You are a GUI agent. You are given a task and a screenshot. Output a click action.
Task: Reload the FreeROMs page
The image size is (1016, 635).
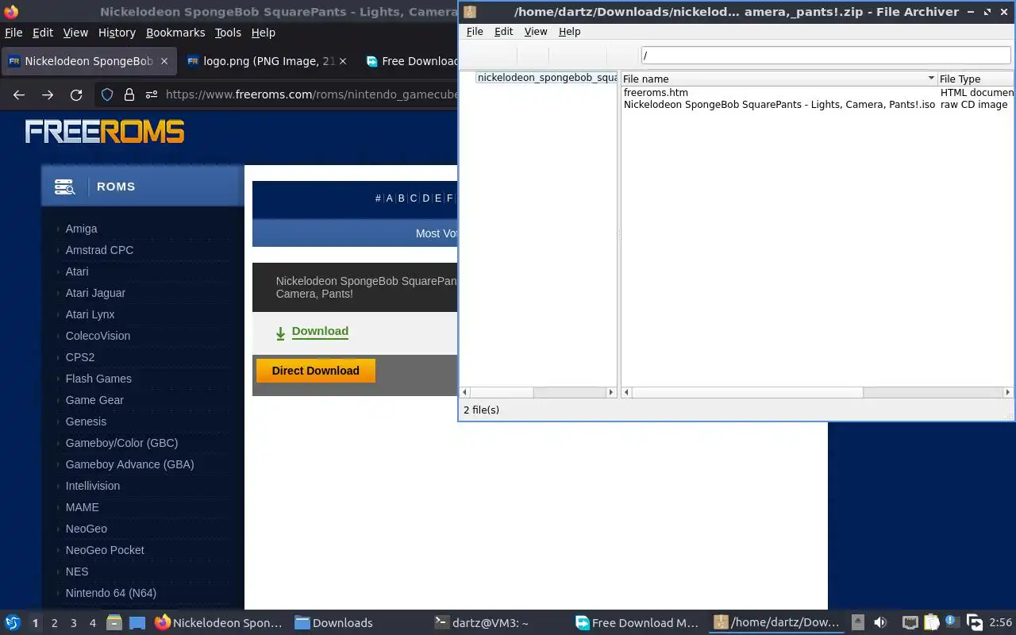[76, 94]
